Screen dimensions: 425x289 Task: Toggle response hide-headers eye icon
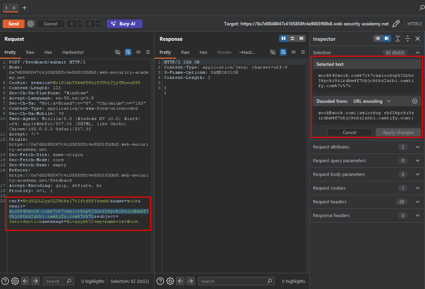point(273,52)
